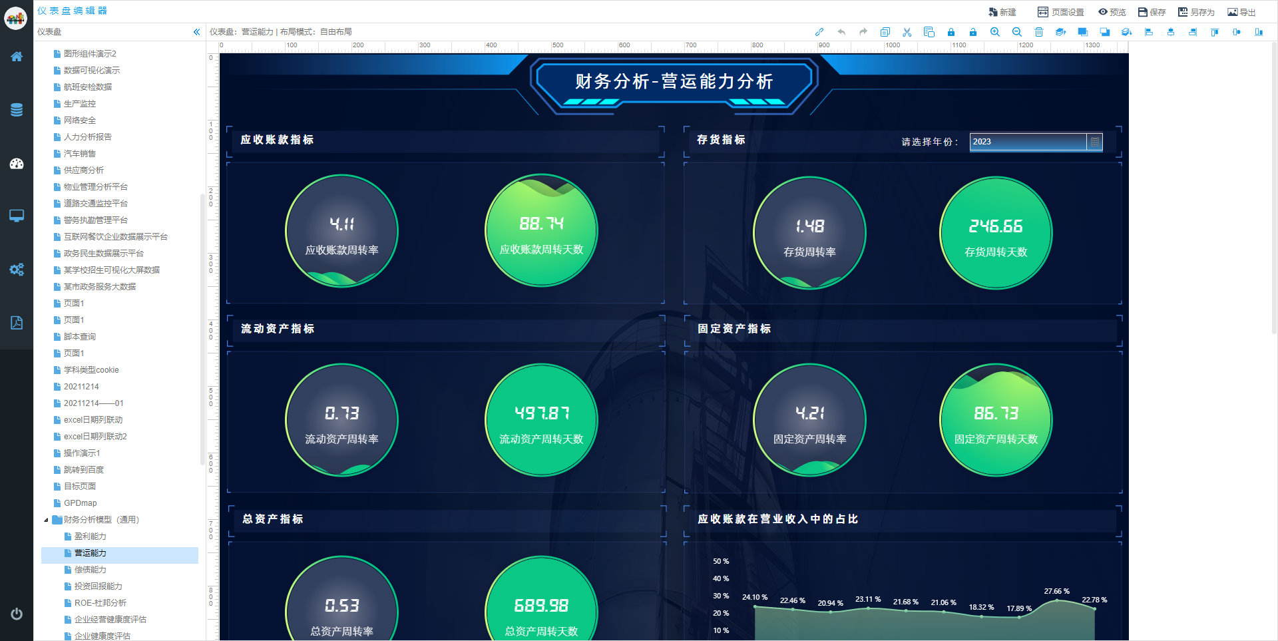Lock the selected component

click(x=951, y=32)
